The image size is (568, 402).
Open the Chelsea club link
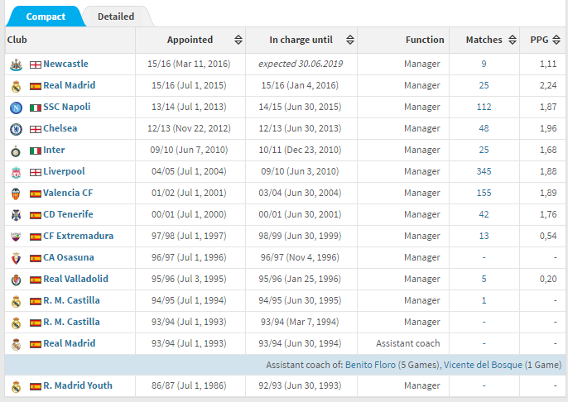click(60, 128)
